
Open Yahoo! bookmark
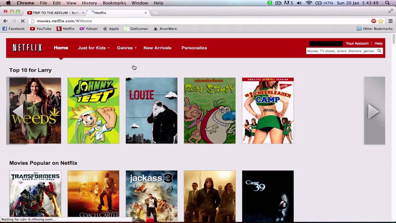[x=88, y=28]
